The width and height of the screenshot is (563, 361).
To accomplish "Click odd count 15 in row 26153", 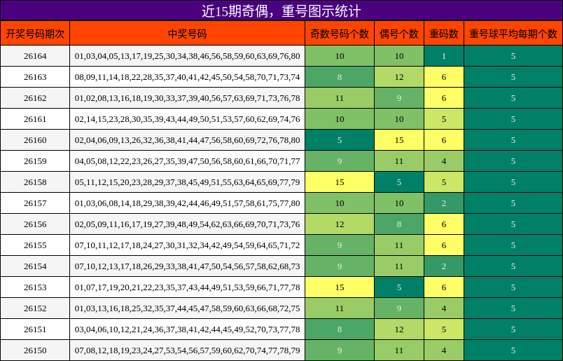I will point(340,287).
